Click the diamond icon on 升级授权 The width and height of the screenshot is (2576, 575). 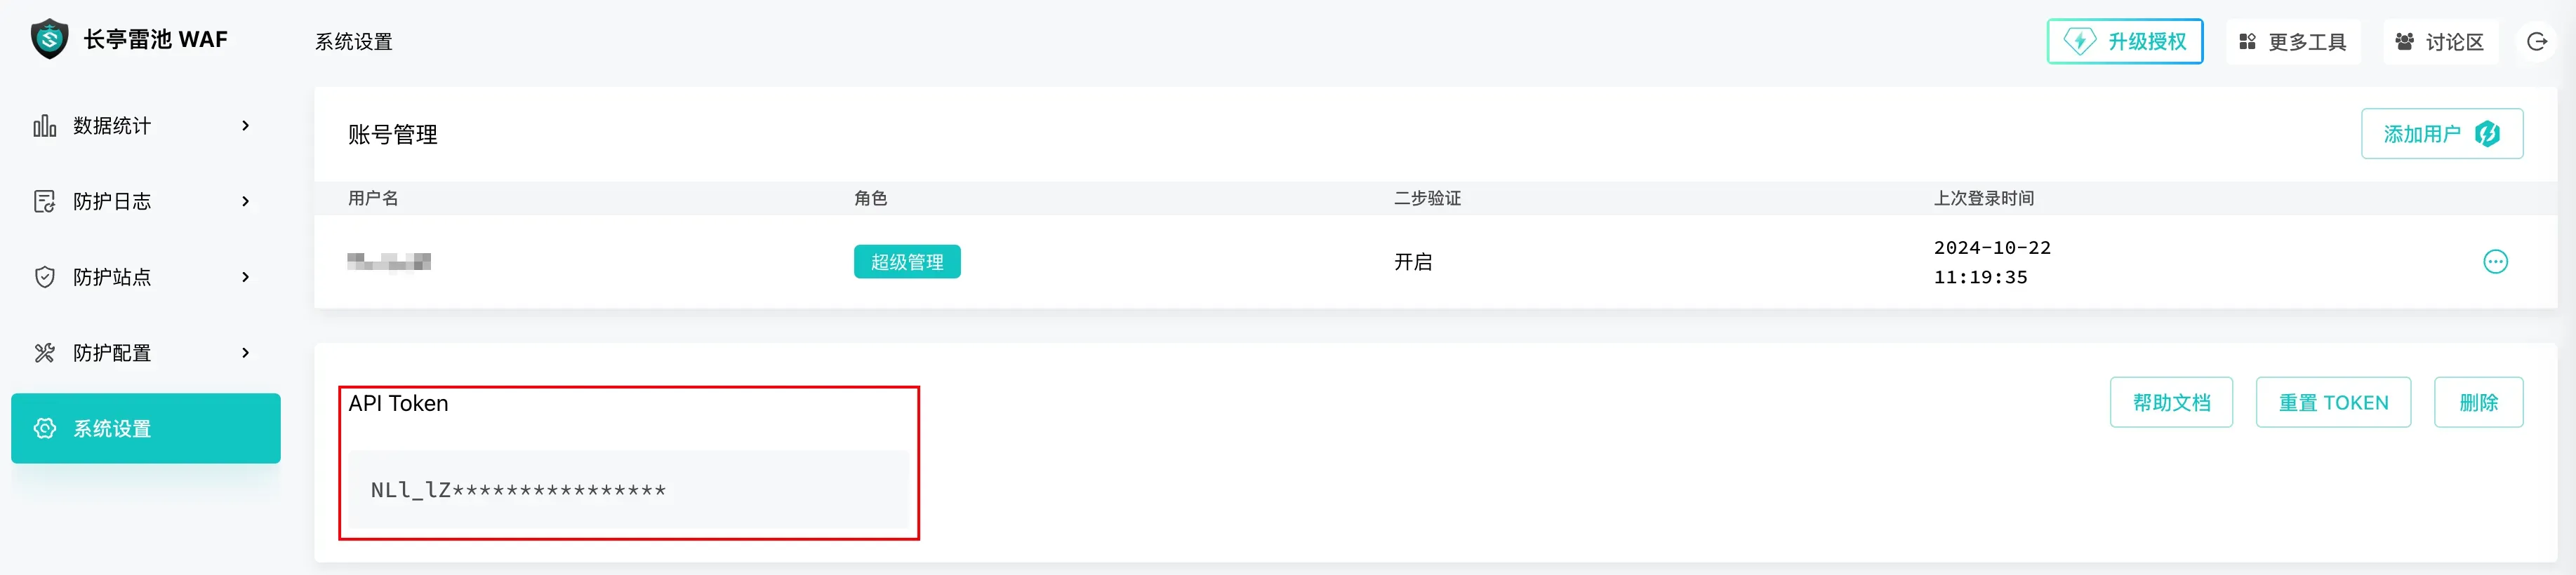(2080, 42)
